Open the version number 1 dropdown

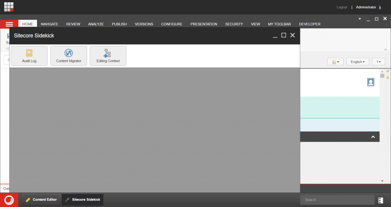378,61
